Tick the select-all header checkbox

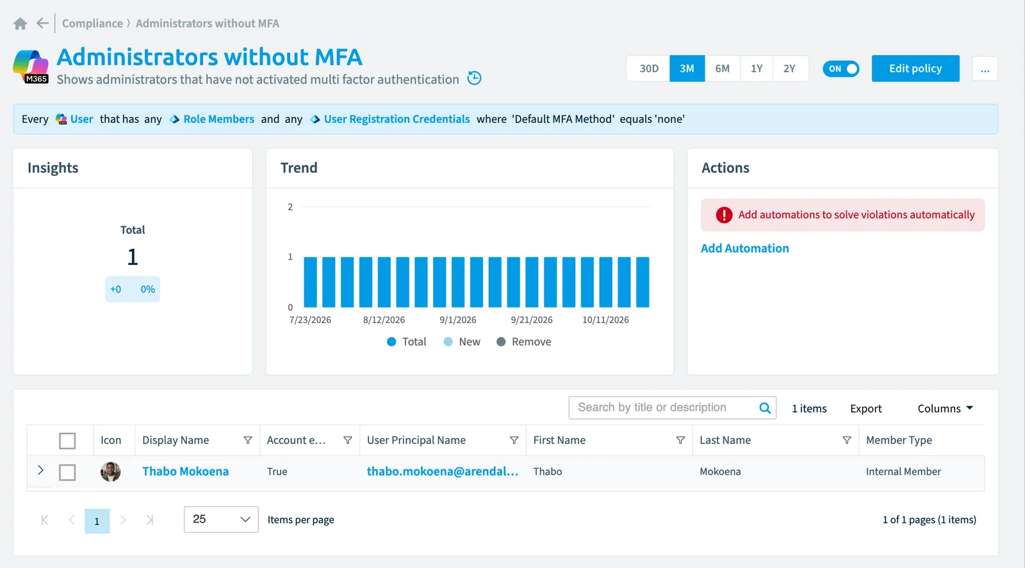coord(67,441)
